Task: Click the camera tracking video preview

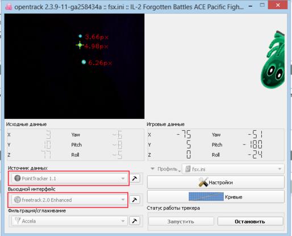Action: coord(74,66)
